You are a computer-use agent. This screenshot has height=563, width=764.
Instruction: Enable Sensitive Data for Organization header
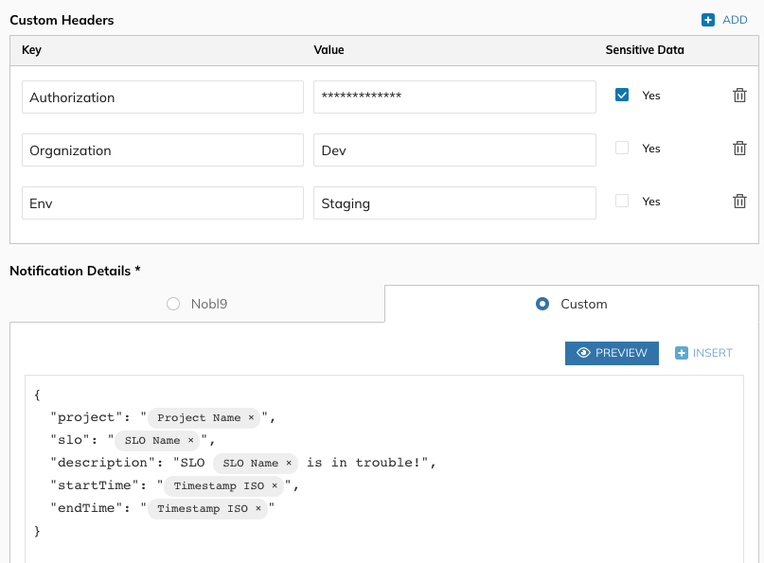[x=622, y=149]
